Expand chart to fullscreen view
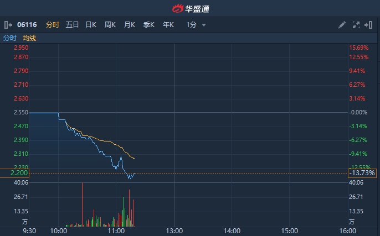This screenshot has width=380, height=236. [x=356, y=25]
